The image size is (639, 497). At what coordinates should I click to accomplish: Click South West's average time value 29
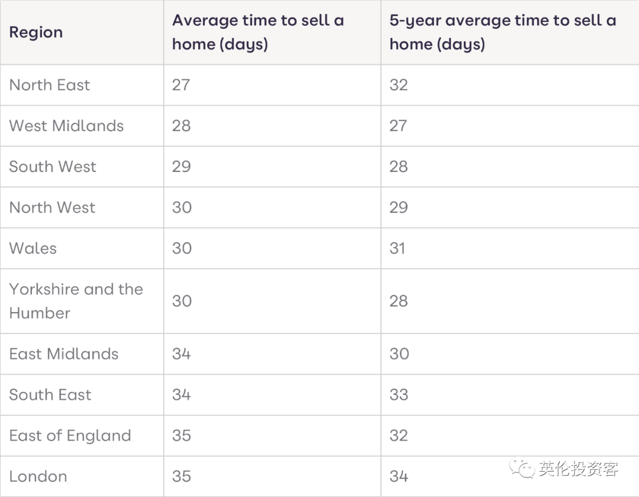point(181,167)
